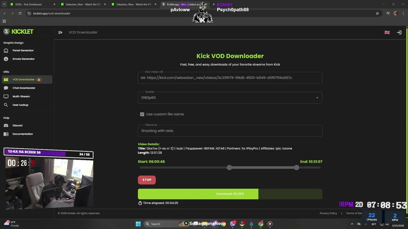Switch to first Sebastian_New VOD tab
Screen dimensions: 408x229
[x=83, y=4]
